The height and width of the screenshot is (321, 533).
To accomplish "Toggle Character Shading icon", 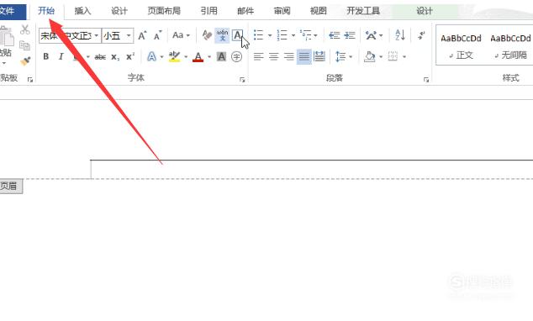I will point(221,56).
